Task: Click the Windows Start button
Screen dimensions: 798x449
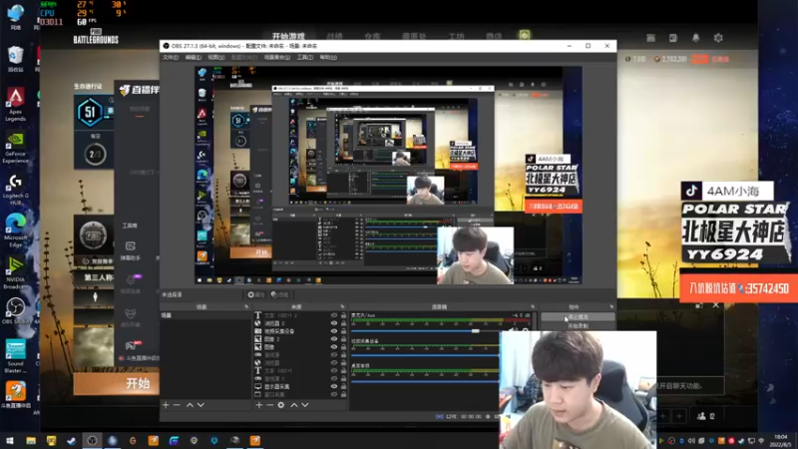Action: 10,440
